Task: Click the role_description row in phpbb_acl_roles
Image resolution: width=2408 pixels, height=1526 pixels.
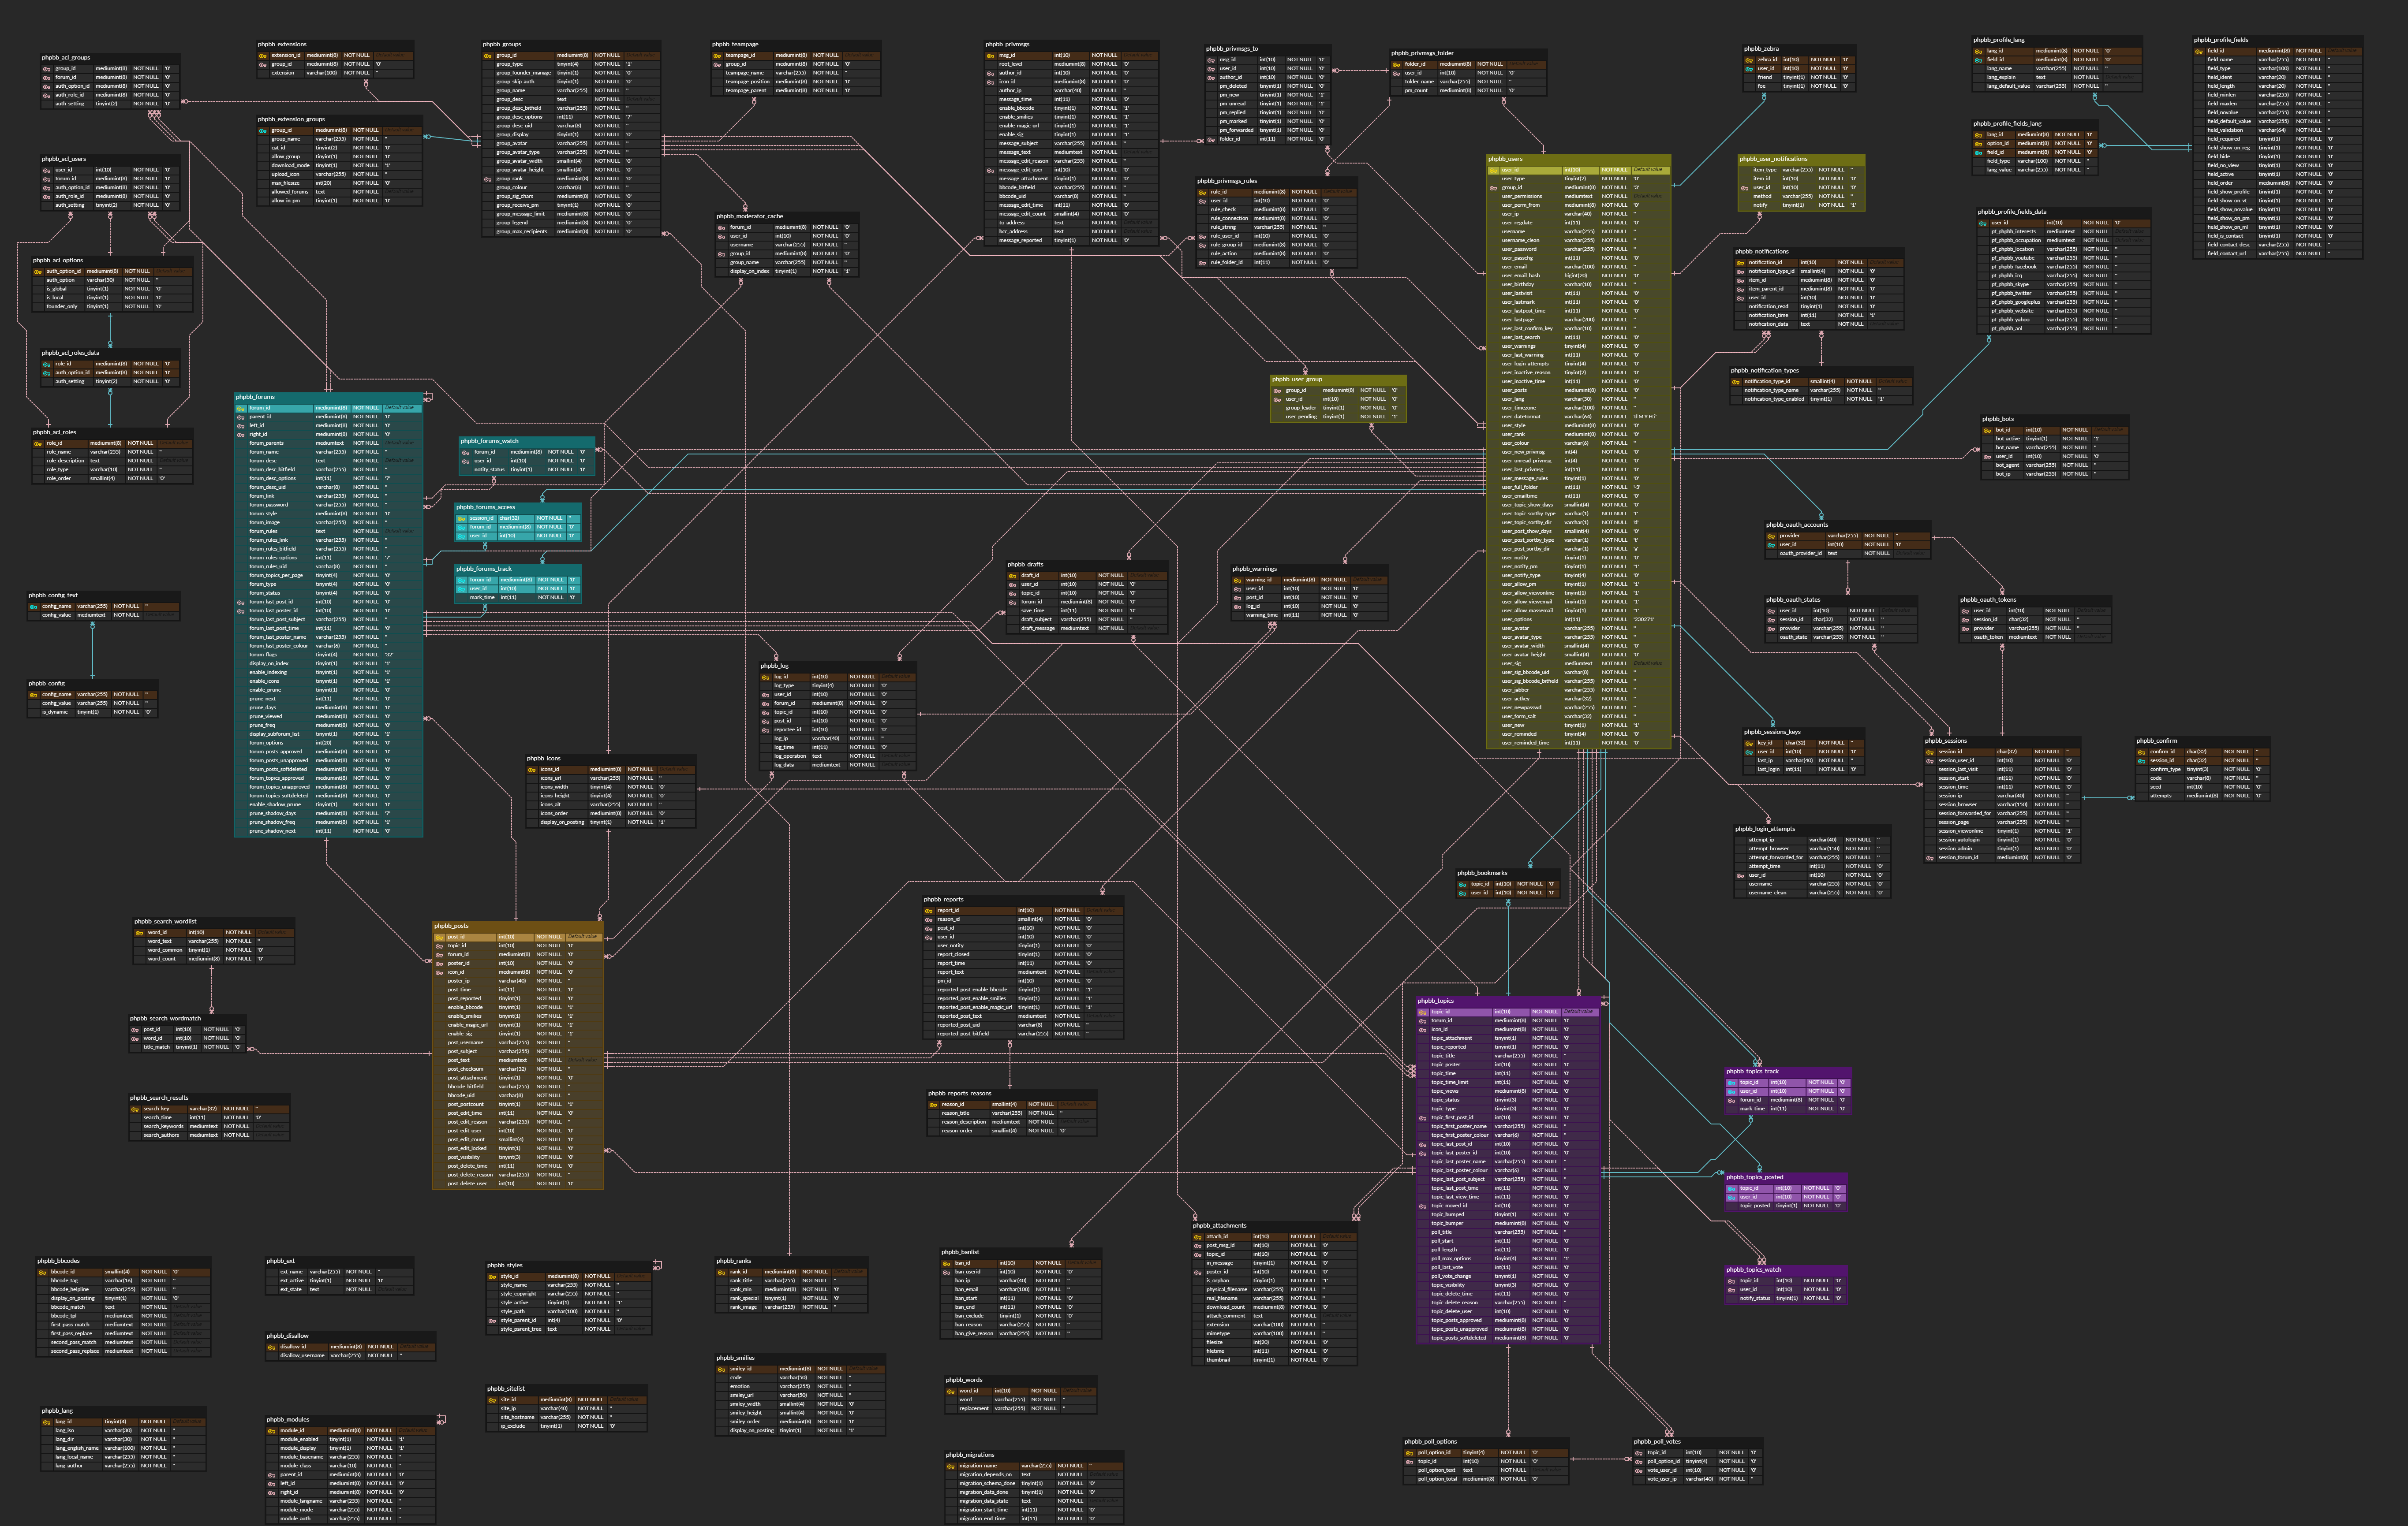Action: 112,461
